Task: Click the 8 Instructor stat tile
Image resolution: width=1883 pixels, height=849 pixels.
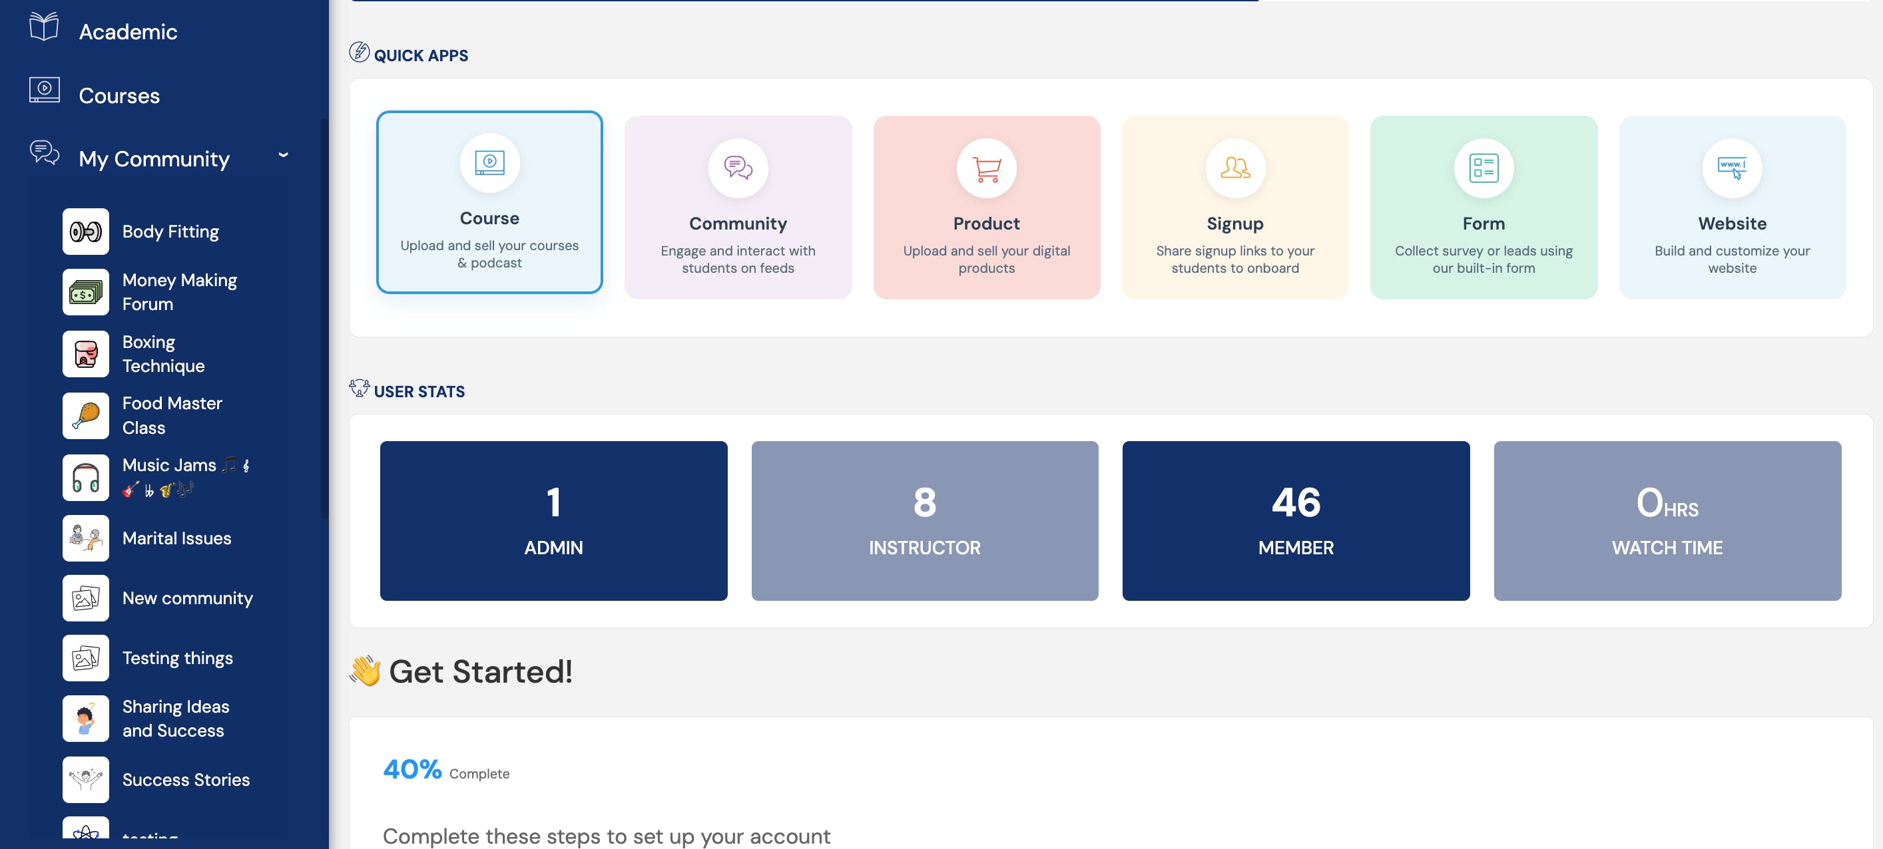Action: click(924, 521)
